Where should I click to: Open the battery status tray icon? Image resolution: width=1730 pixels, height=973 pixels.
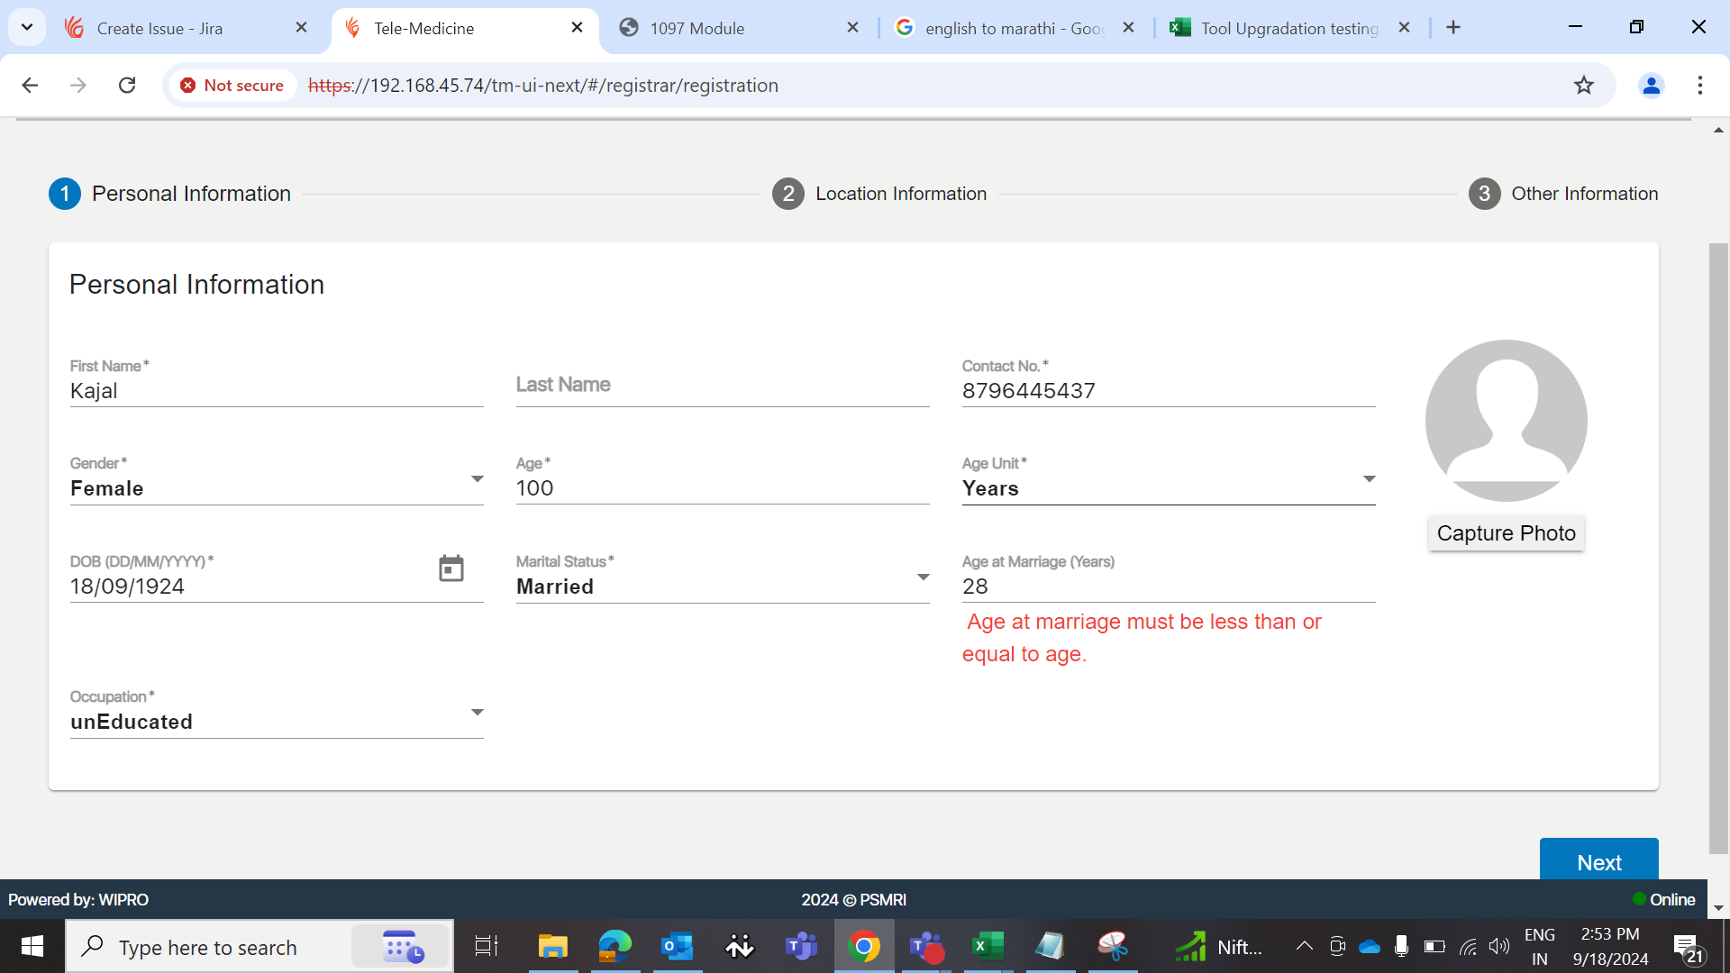coord(1434,946)
